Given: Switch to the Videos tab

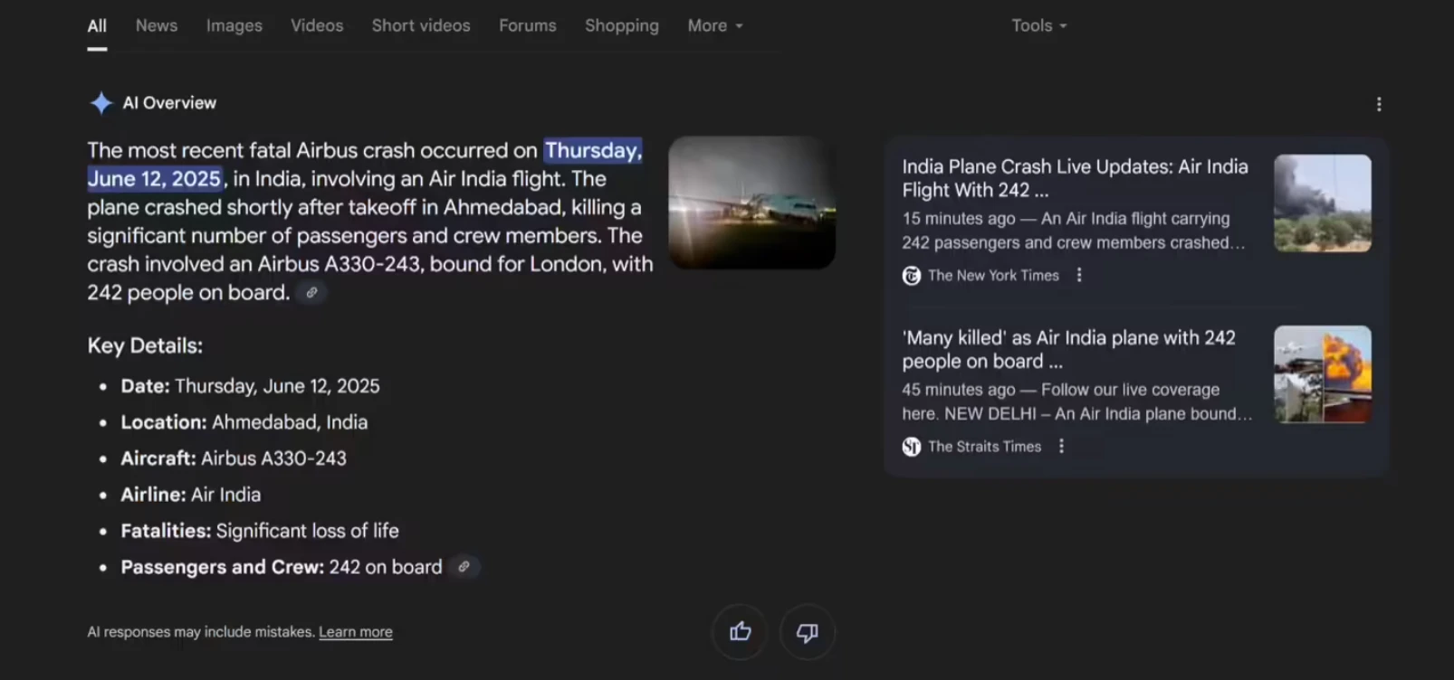Looking at the screenshot, I should point(317,25).
